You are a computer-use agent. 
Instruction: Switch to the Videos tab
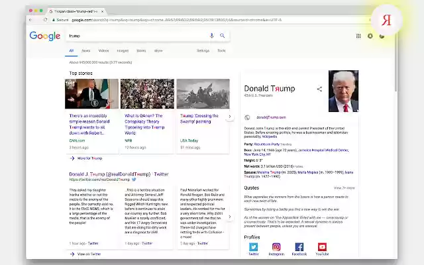point(103,50)
